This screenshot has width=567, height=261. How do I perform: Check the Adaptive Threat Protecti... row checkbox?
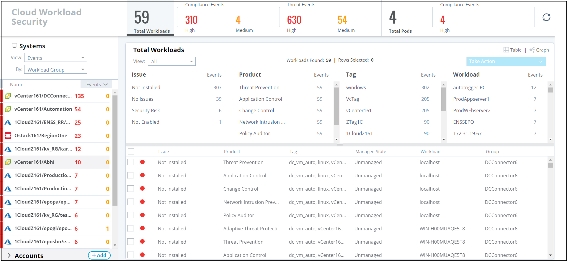[130, 229]
